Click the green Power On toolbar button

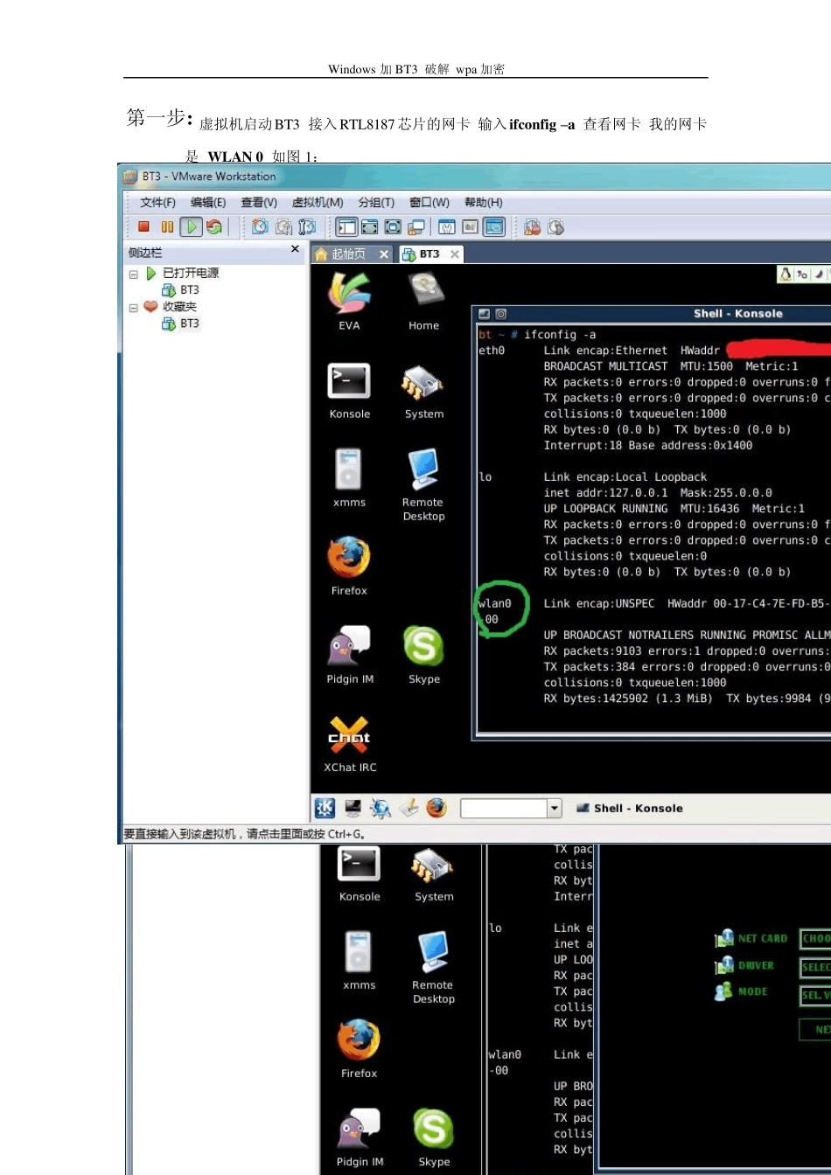[191, 227]
